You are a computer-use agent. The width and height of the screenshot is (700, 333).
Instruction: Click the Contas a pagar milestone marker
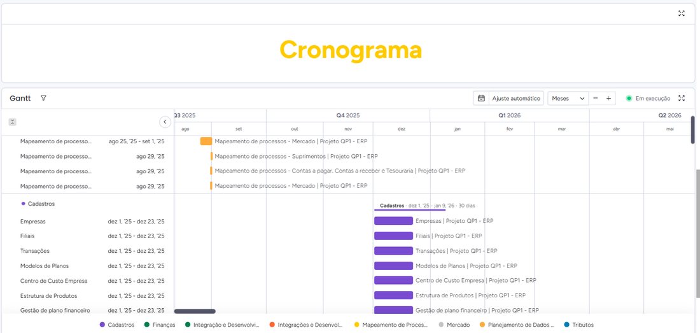coord(212,171)
